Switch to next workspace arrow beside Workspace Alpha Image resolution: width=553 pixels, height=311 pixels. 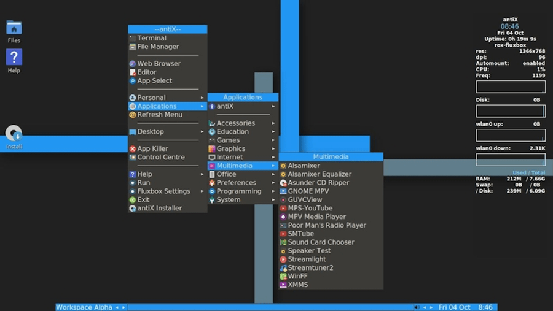pyautogui.click(x=124, y=307)
